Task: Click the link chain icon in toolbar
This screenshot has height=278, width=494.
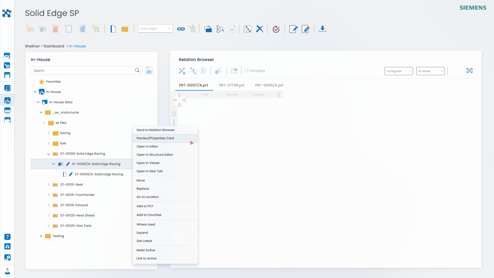Action: click(x=181, y=29)
